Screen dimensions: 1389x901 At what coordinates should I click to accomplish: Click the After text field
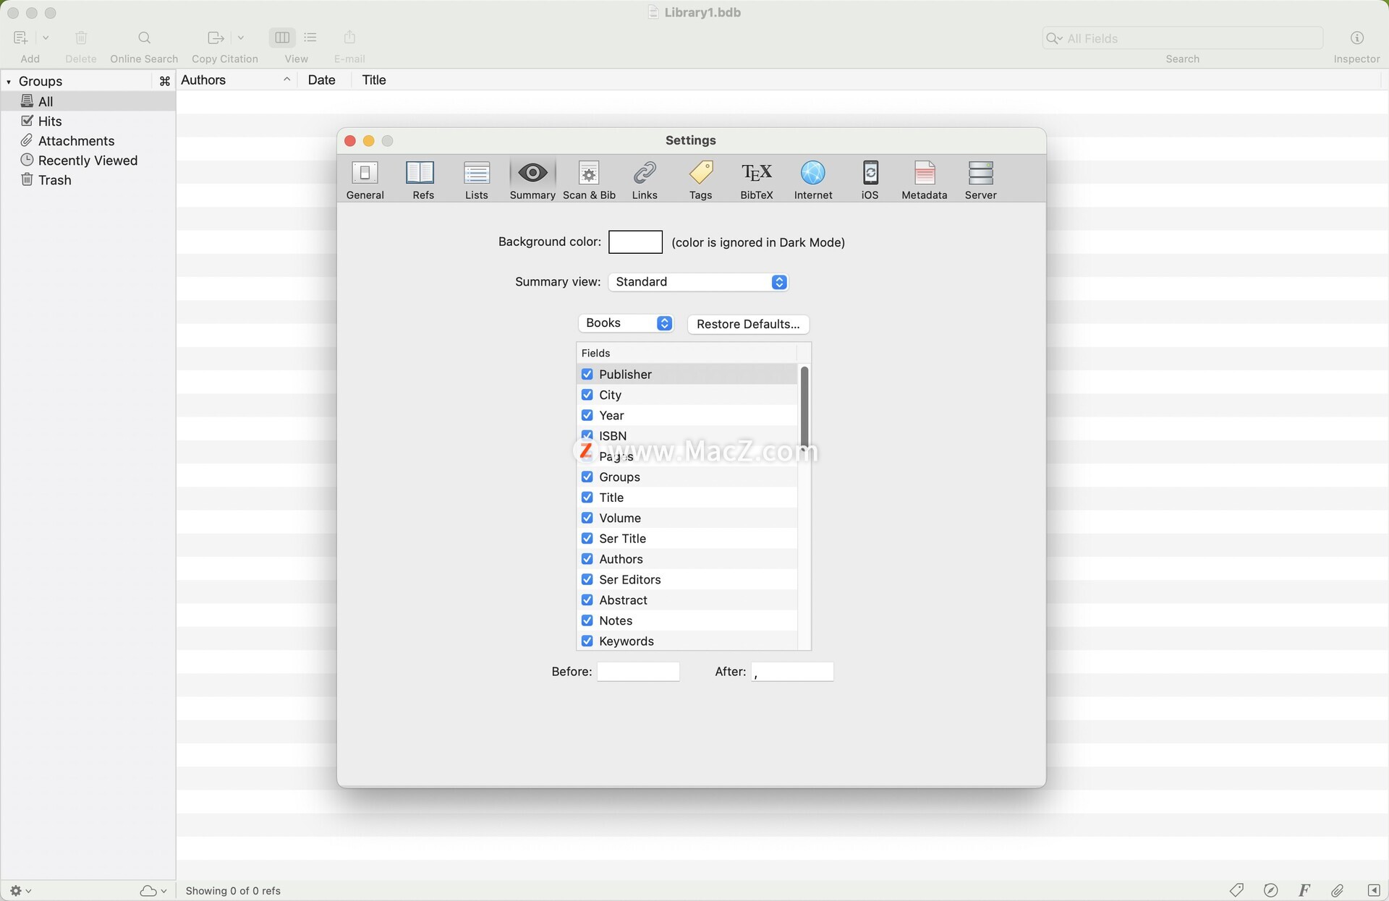coord(792,672)
